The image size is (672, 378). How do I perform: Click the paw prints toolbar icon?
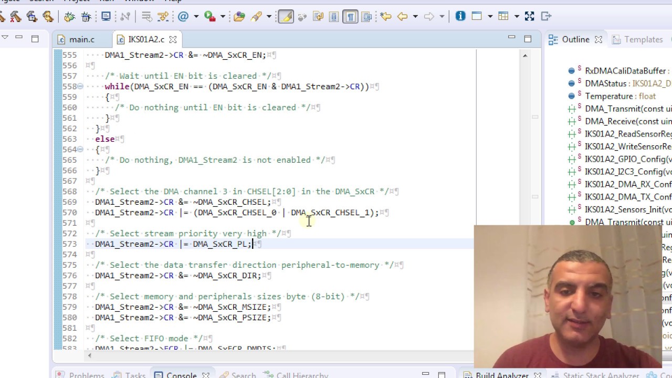(302, 17)
